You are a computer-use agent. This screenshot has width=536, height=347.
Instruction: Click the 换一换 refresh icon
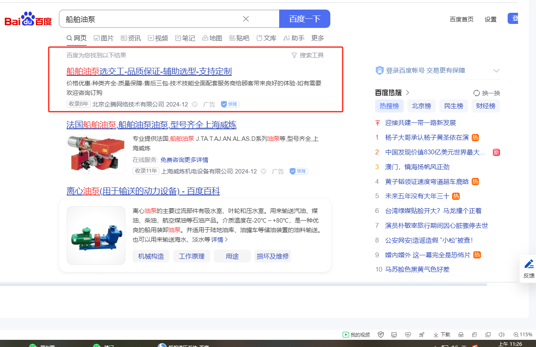click(476, 93)
